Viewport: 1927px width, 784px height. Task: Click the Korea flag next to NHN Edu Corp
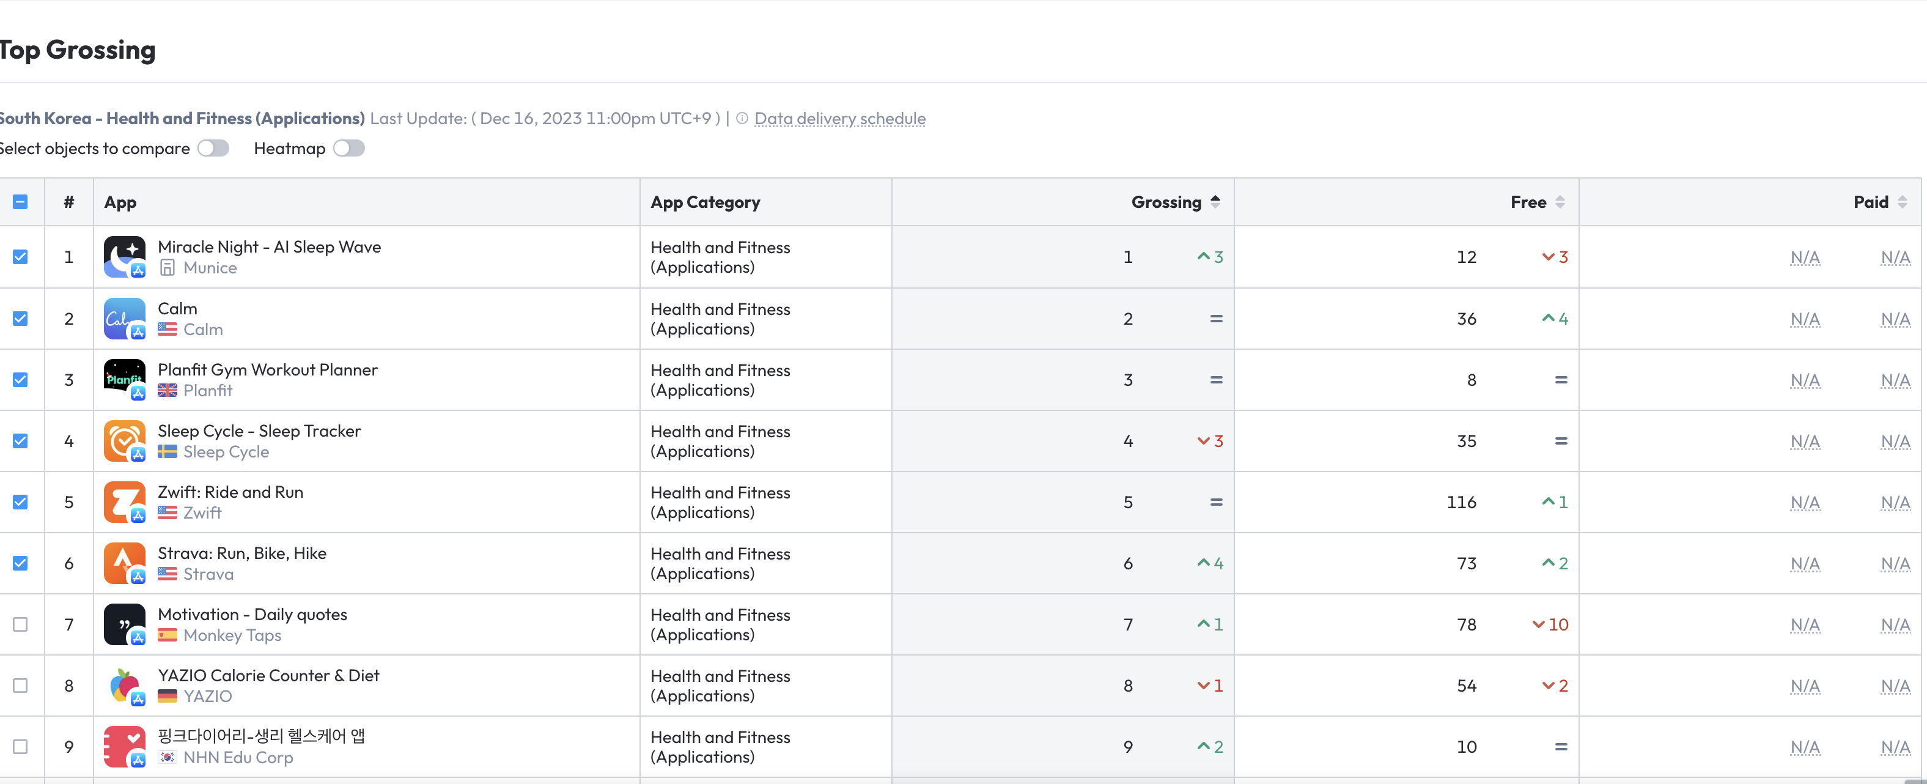[x=168, y=758]
